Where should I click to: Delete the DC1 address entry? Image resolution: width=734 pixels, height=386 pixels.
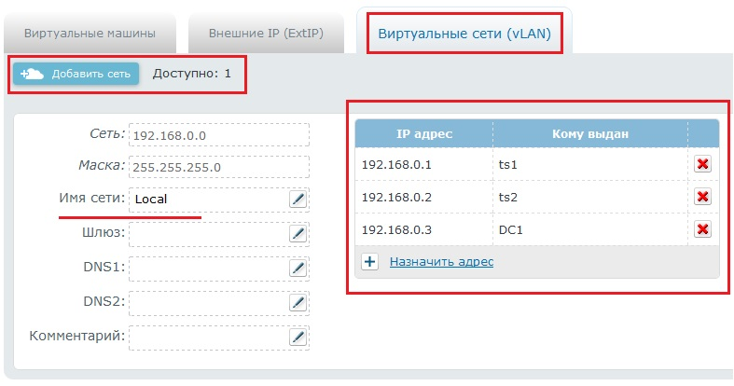703,229
